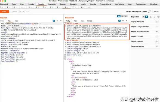
Task: Open the Dashboard tab
Action: (4, 4)
